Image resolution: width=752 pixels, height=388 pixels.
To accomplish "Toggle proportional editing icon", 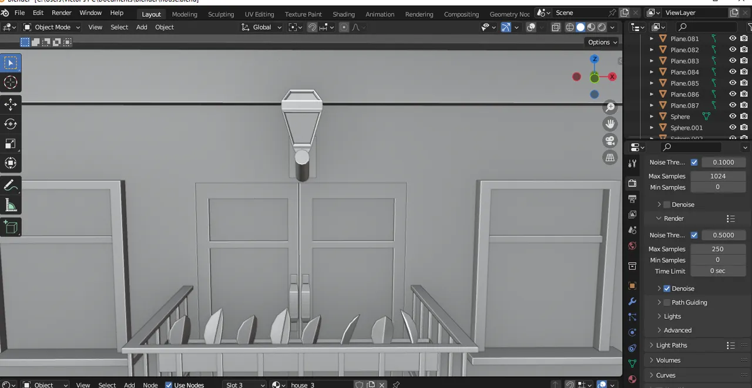I will click(344, 27).
